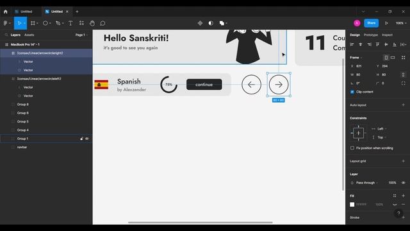Switch to the Layers tab

pos(15,35)
